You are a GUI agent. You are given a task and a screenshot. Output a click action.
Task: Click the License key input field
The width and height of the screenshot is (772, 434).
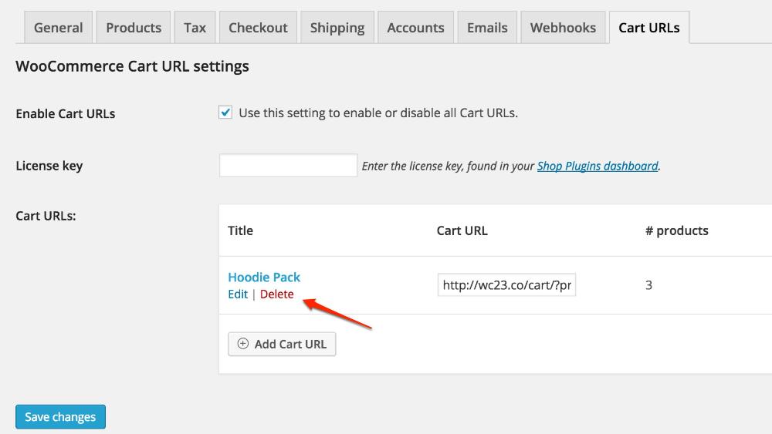pos(288,165)
